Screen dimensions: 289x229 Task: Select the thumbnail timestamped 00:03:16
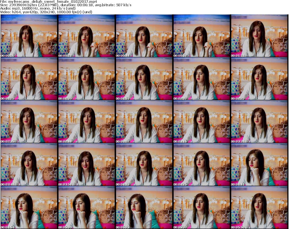tap(202, 122)
